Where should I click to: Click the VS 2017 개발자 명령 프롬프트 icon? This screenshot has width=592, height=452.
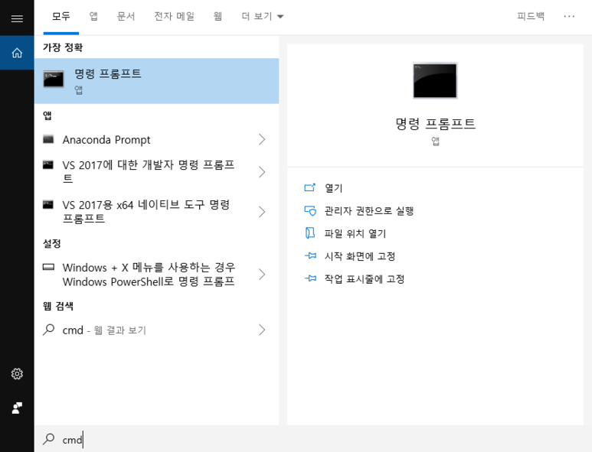coord(48,164)
